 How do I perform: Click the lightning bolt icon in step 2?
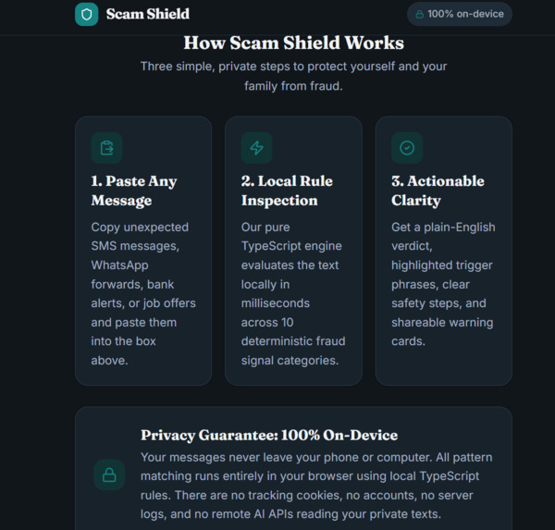click(x=256, y=148)
